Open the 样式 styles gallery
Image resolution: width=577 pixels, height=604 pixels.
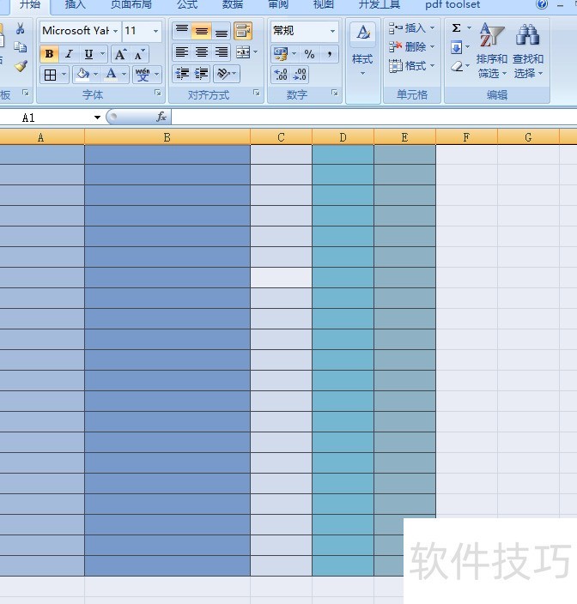pyautogui.click(x=362, y=50)
